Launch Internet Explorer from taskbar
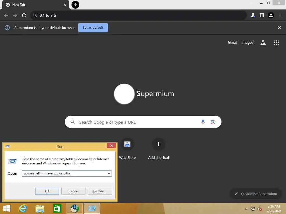286x214 pixels. (x=23, y=208)
